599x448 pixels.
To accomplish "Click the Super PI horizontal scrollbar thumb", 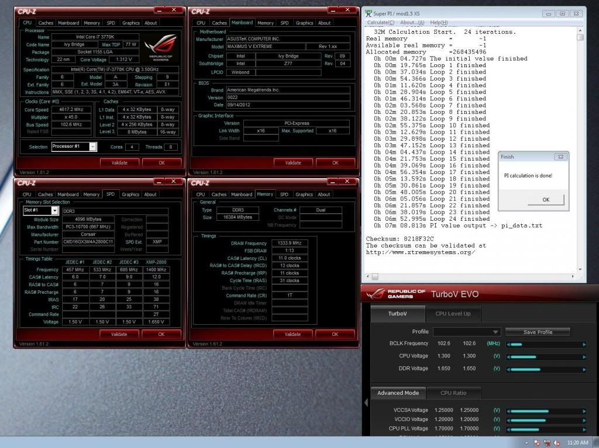I will (x=375, y=276).
